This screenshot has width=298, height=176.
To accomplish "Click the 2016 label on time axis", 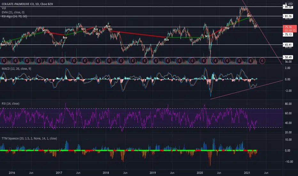I will click(12, 173).
